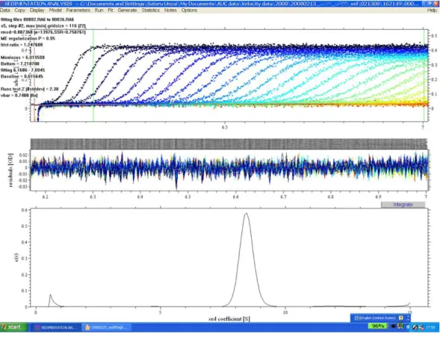Viewport: 440px width, 337px height.
Task: Open the Statistics menu
Action: click(150, 10)
